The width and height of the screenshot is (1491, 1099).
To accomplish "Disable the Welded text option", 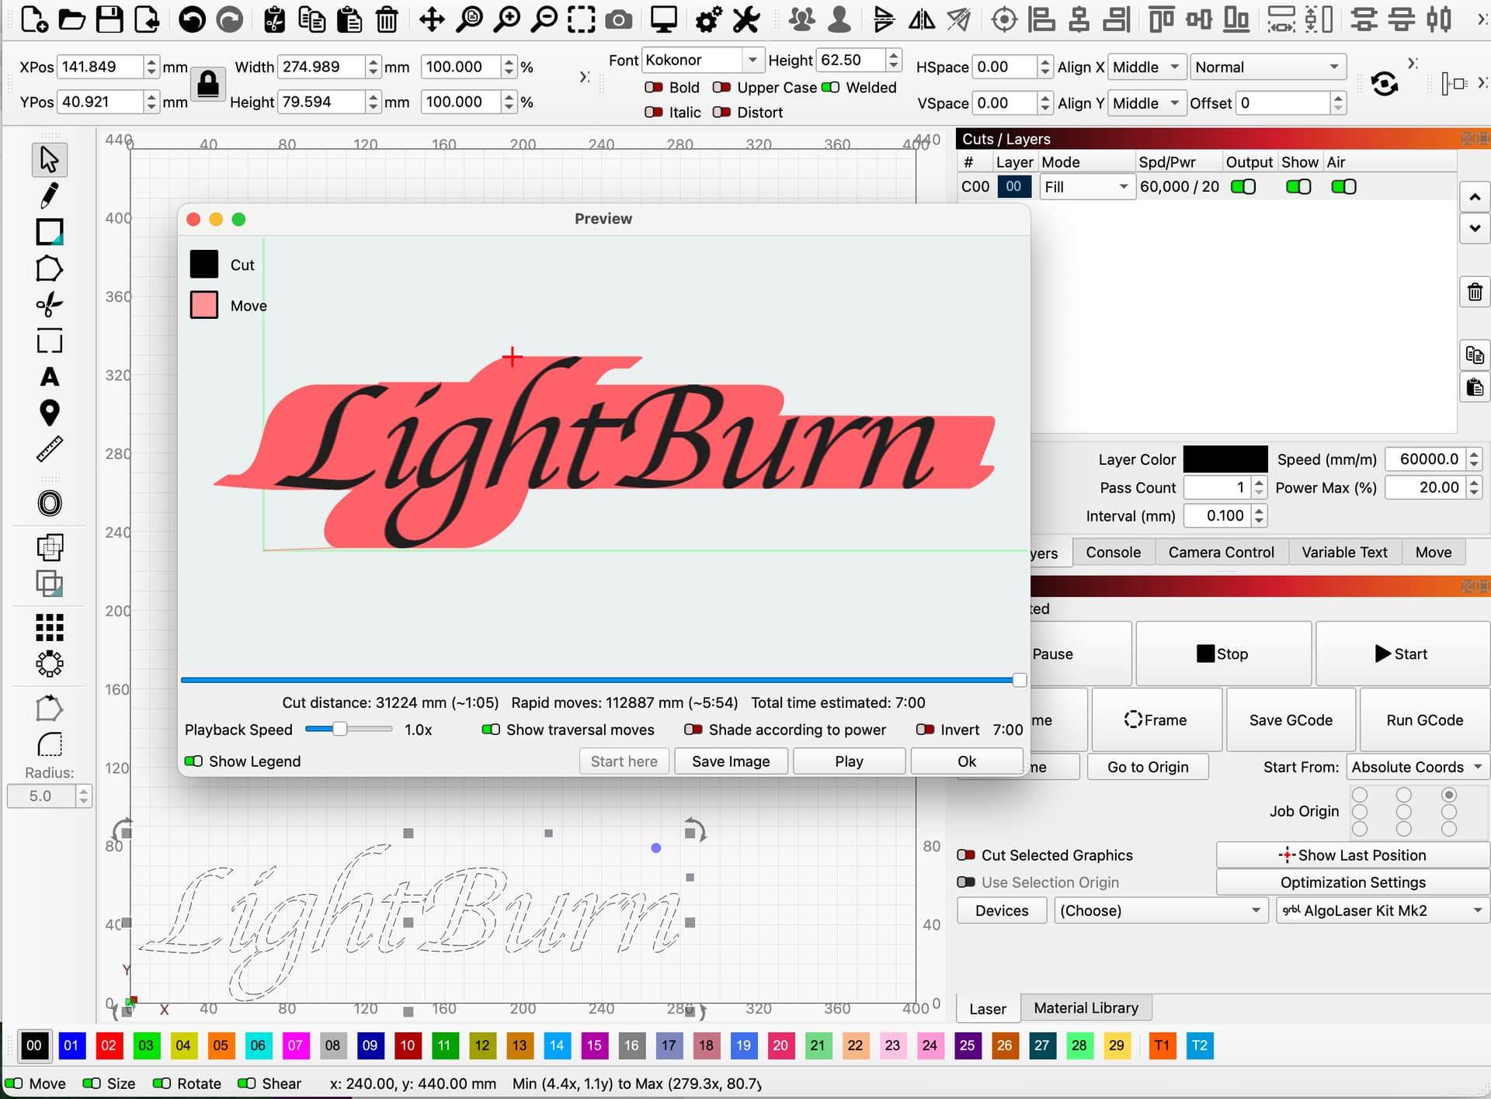I will click(831, 88).
